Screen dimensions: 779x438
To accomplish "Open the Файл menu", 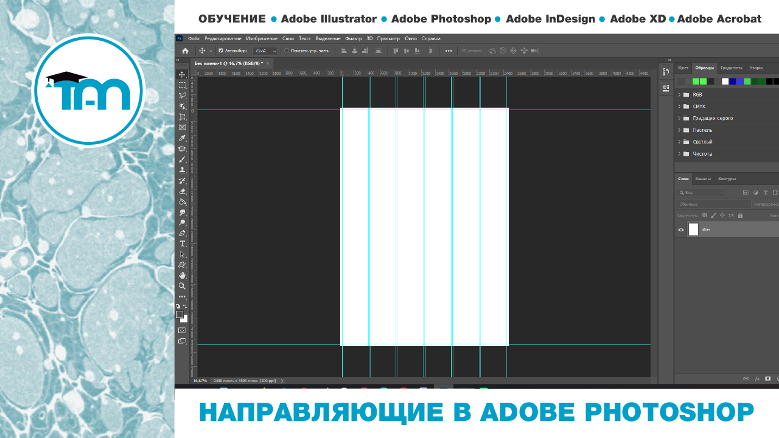I will [194, 38].
